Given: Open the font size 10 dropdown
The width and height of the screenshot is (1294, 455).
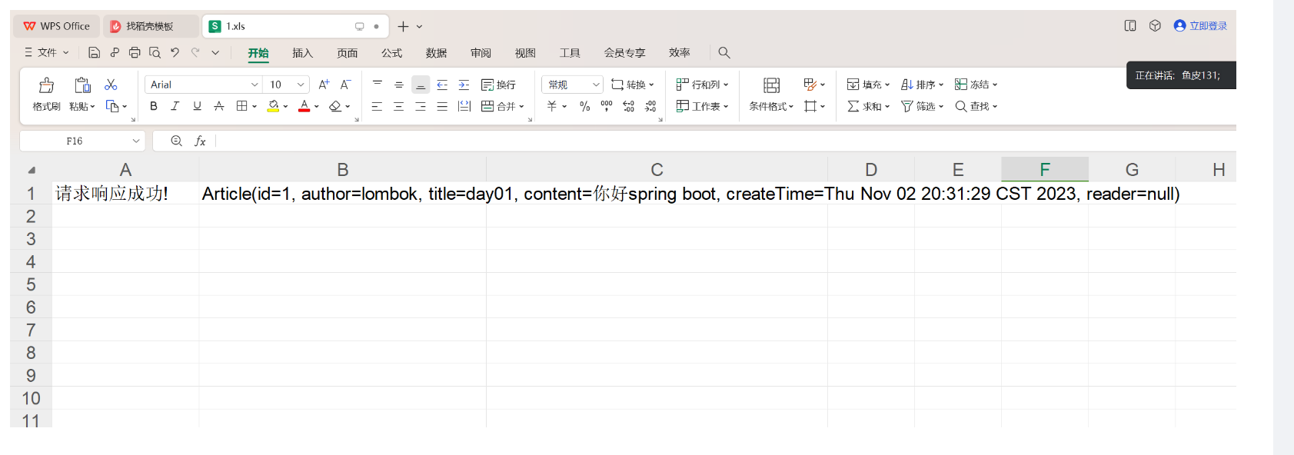Looking at the screenshot, I should tap(301, 85).
